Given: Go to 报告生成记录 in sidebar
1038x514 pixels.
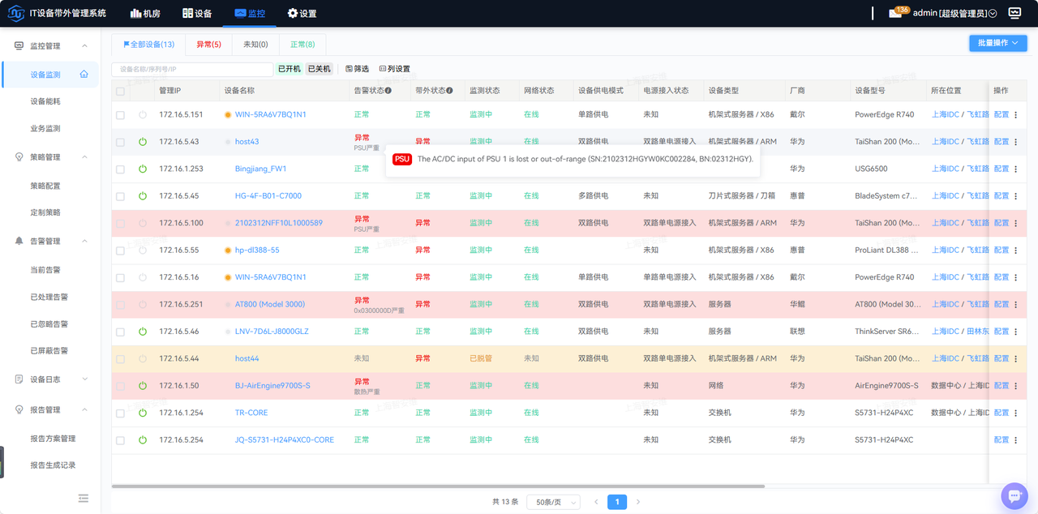Looking at the screenshot, I should click(53, 465).
